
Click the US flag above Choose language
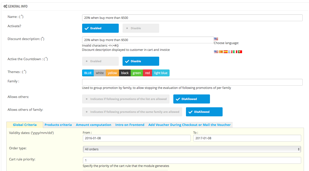click(216, 39)
